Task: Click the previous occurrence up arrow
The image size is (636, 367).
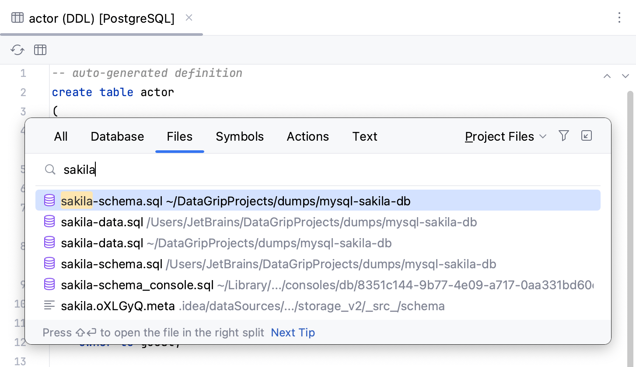Action: coord(607,76)
